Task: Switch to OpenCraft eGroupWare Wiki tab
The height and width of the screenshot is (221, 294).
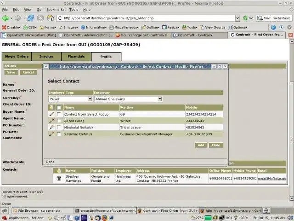Action: coord(29,35)
